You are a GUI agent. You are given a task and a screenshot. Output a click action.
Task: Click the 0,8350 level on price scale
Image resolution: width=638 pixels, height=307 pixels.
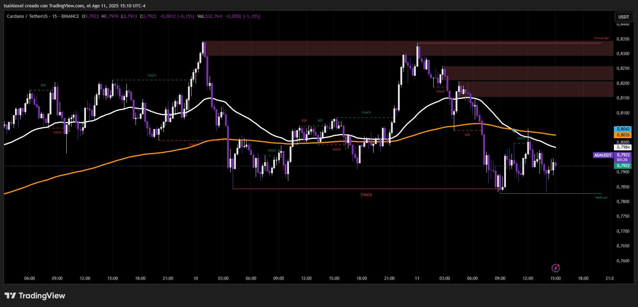(x=623, y=39)
